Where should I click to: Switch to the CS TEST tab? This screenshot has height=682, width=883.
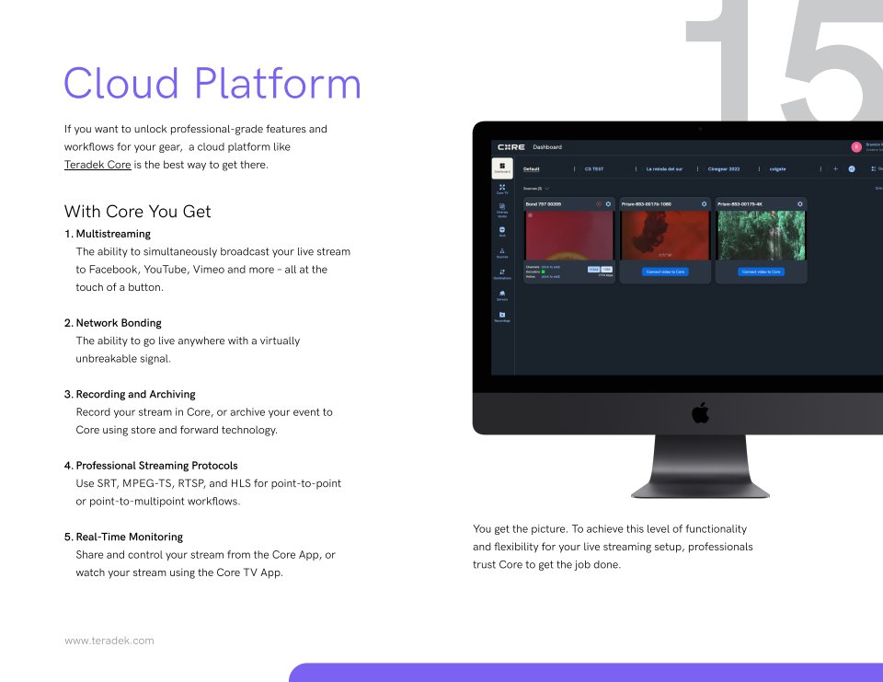(594, 169)
